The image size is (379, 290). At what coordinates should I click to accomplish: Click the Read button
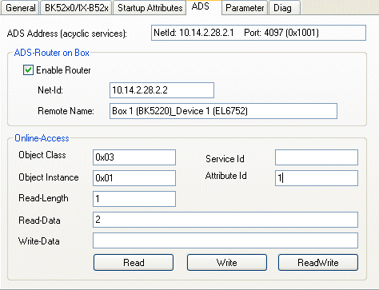click(134, 263)
